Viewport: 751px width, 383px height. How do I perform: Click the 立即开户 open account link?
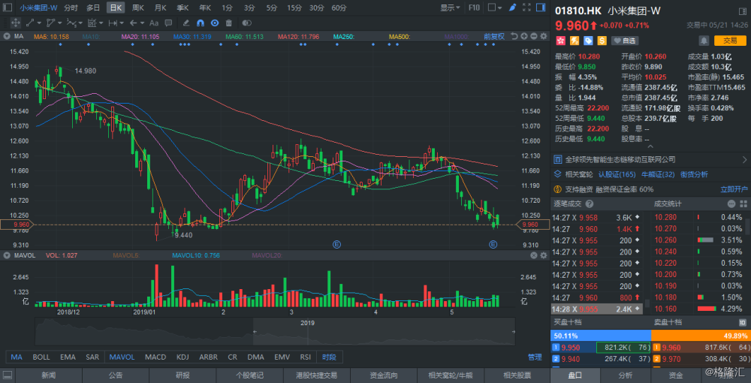click(x=734, y=189)
